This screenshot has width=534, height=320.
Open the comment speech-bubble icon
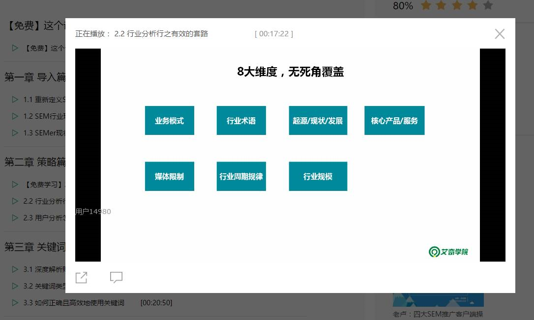tap(116, 277)
